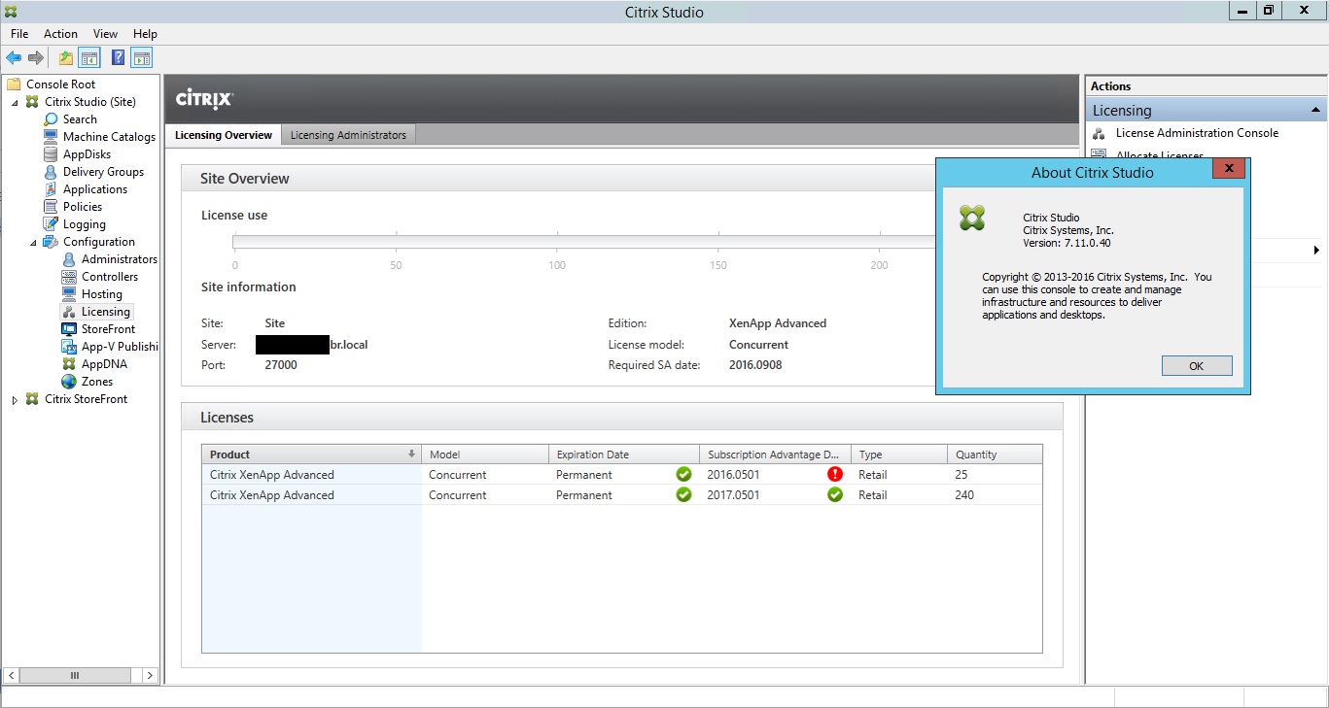Select the Applications icon in tree
This screenshot has height=708, width=1329.
[x=52, y=189]
